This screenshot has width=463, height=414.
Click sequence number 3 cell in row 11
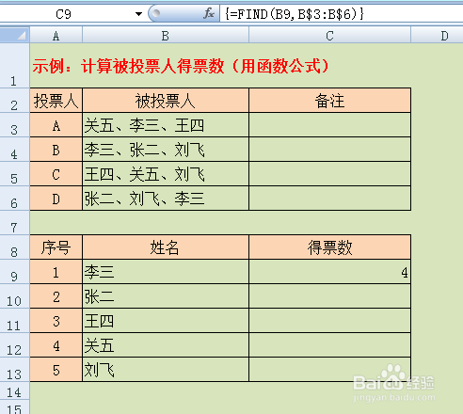56,321
